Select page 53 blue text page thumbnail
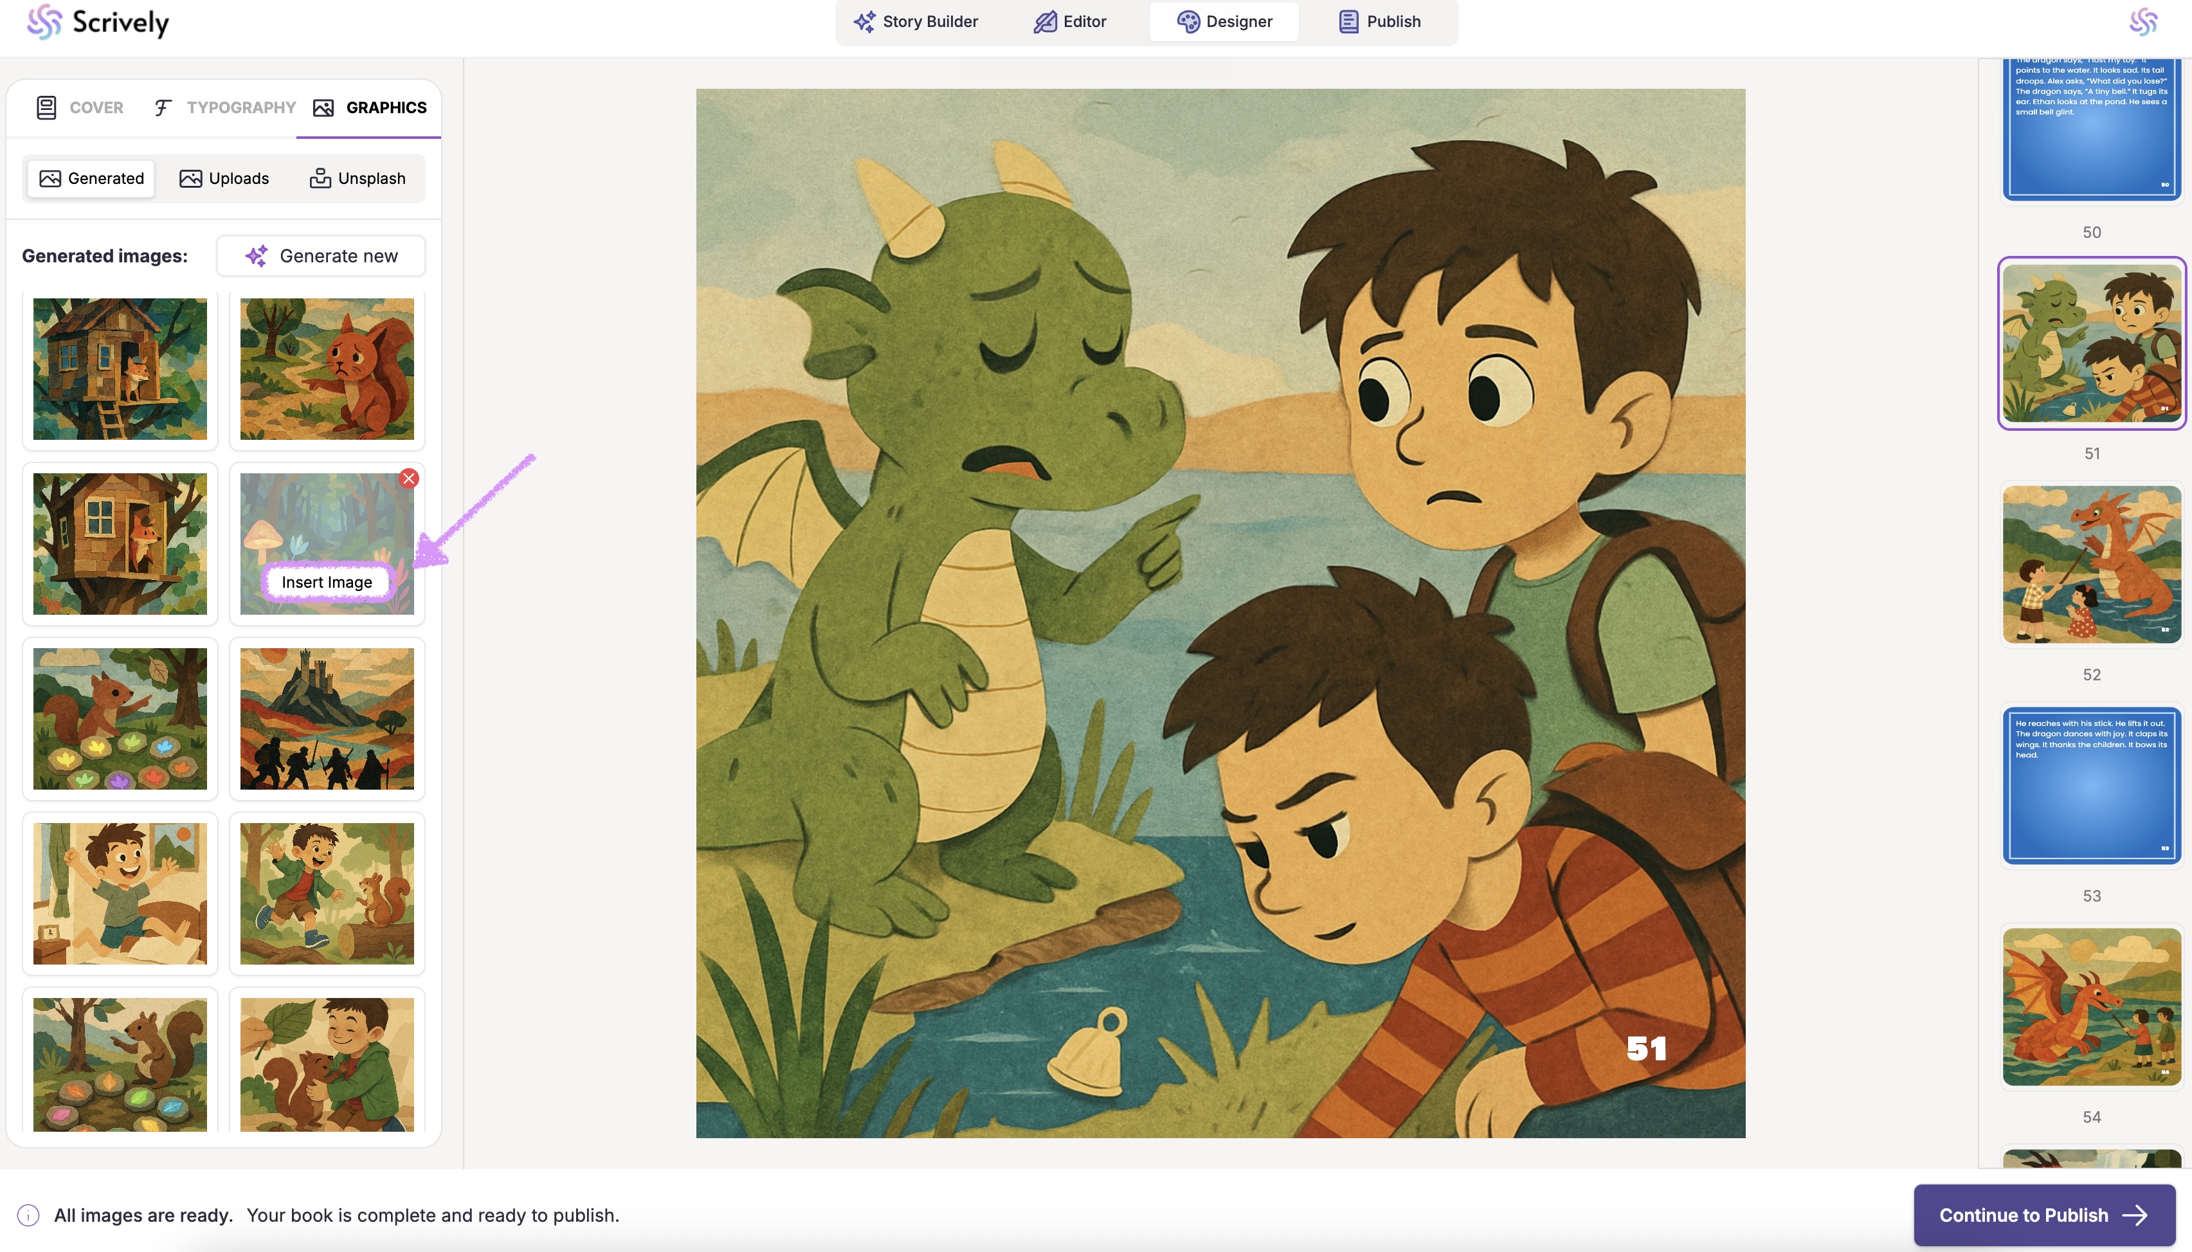The height and width of the screenshot is (1252, 2192). point(2092,785)
